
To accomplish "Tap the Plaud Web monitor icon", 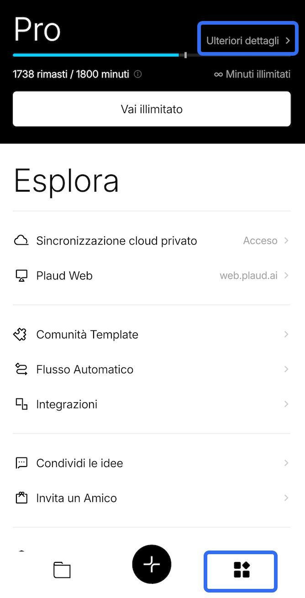I will point(21,276).
